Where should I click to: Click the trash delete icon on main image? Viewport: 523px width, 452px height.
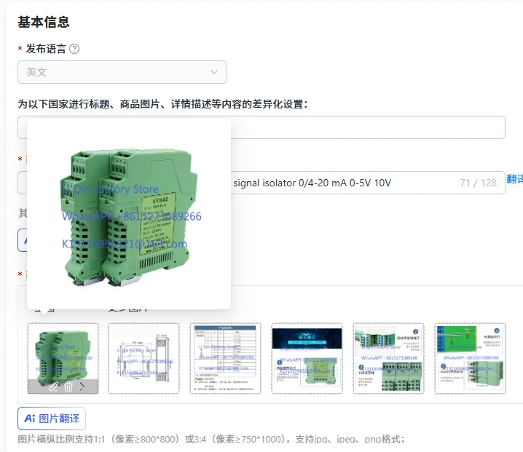[68, 386]
